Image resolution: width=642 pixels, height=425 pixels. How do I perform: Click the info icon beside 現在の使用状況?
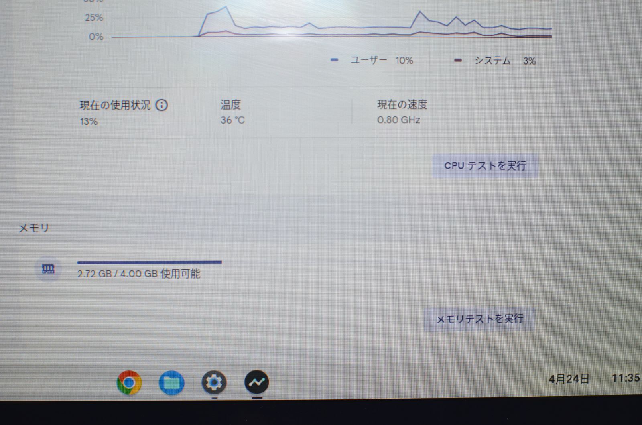click(162, 105)
